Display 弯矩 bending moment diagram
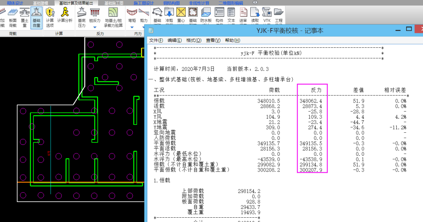 coord(132,15)
